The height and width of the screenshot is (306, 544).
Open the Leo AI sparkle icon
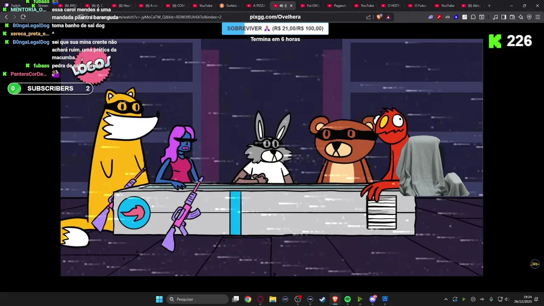click(521, 17)
